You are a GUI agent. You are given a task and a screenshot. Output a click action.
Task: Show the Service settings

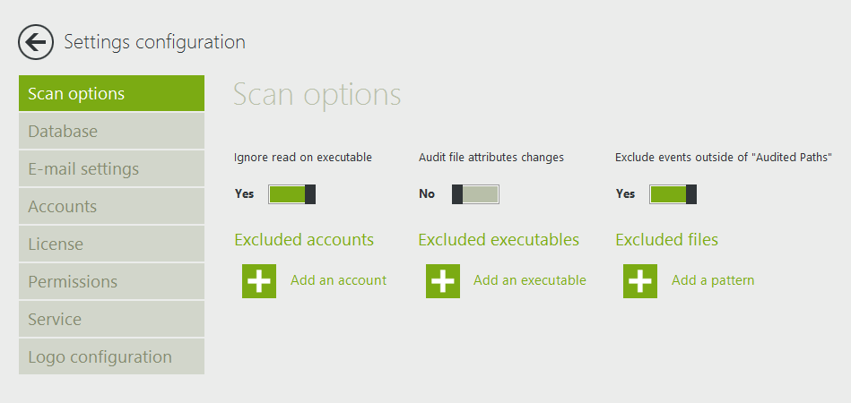pos(111,320)
